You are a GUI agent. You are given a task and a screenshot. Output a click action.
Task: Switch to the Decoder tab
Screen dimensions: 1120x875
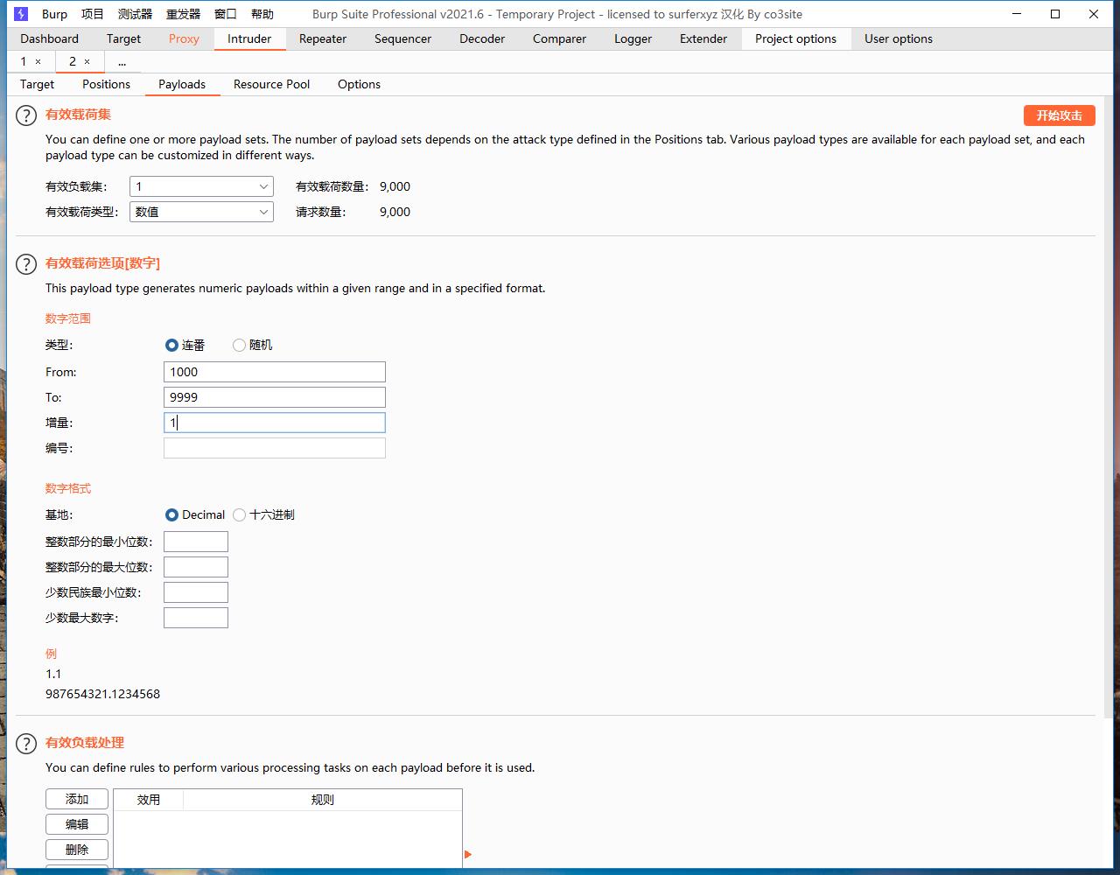(x=482, y=38)
